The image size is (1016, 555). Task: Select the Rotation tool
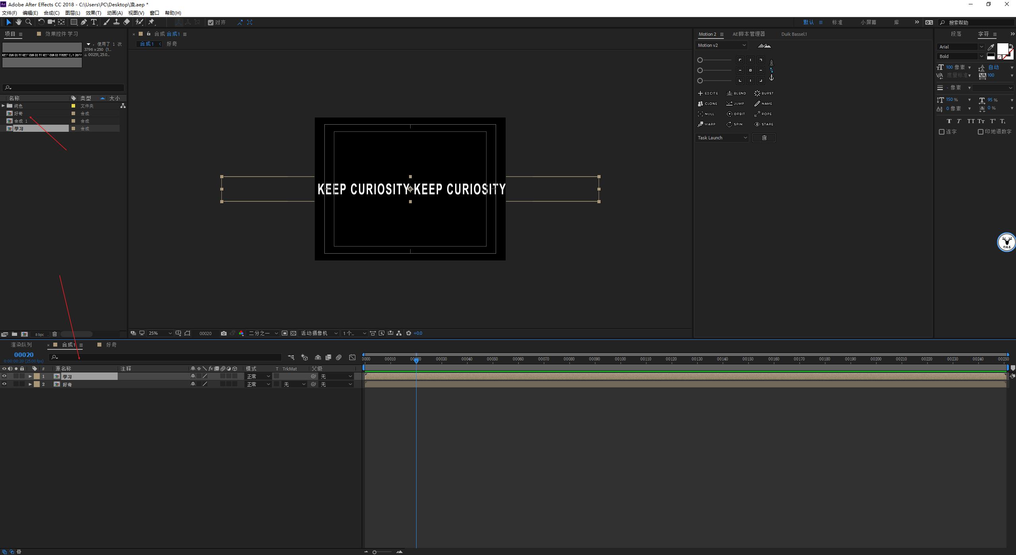41,22
